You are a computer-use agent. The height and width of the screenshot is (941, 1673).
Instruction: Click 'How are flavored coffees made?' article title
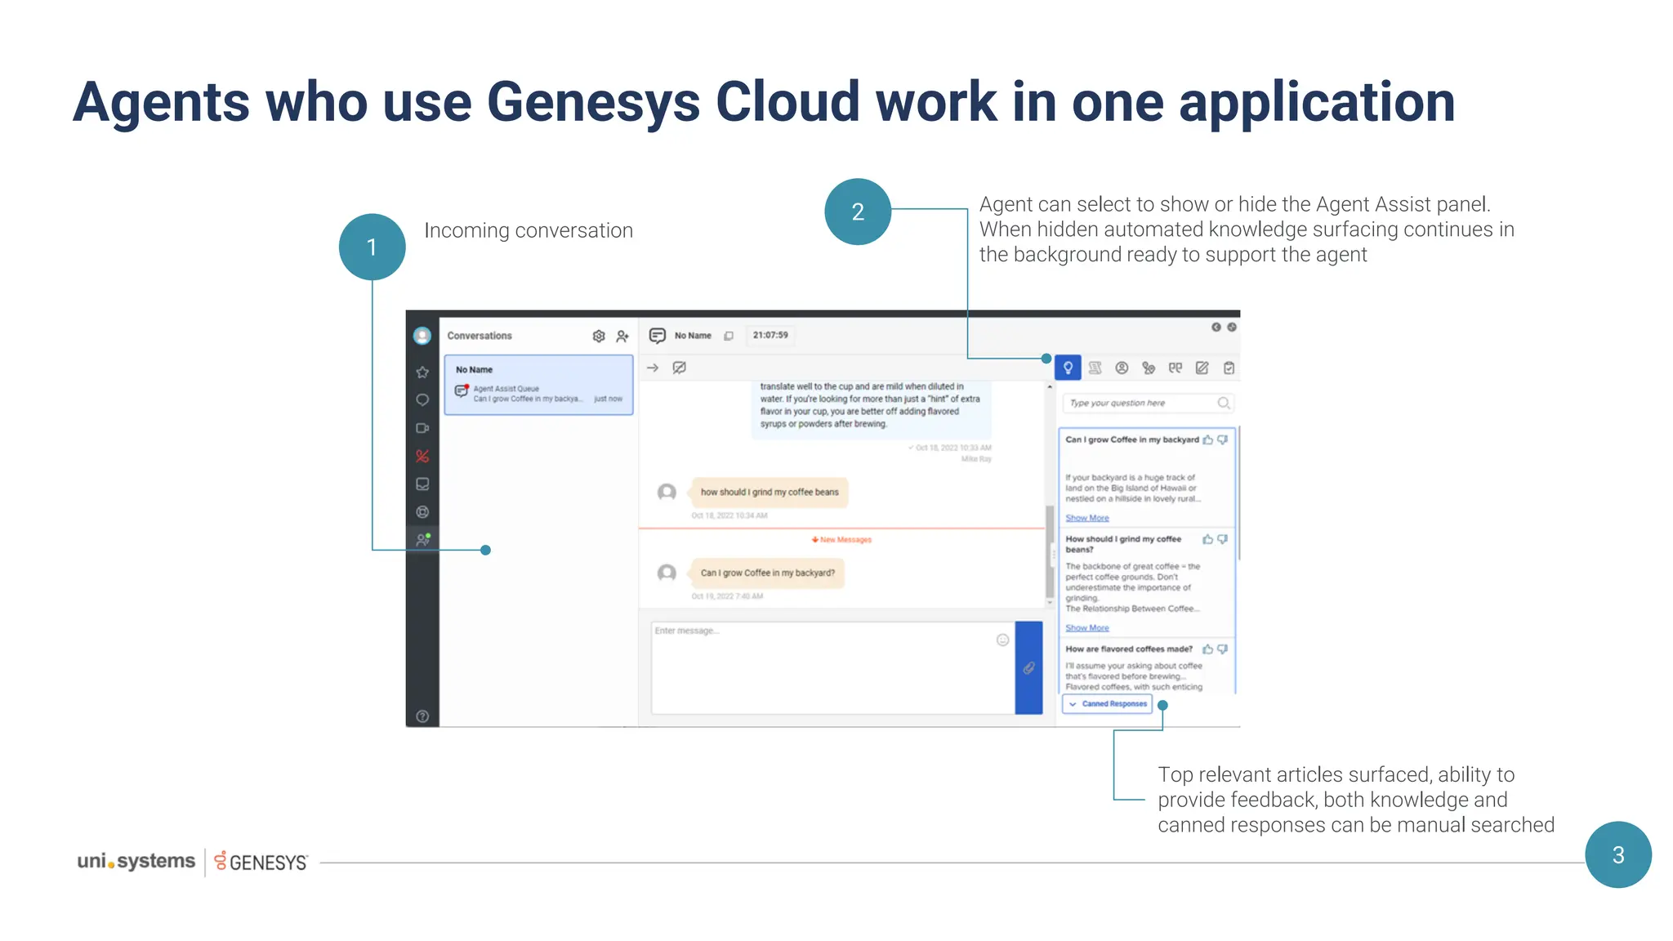[x=1129, y=649]
